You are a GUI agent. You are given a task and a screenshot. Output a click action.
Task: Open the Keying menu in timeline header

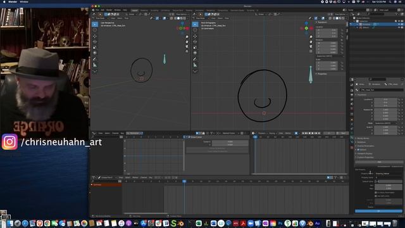pyautogui.click(x=272, y=134)
